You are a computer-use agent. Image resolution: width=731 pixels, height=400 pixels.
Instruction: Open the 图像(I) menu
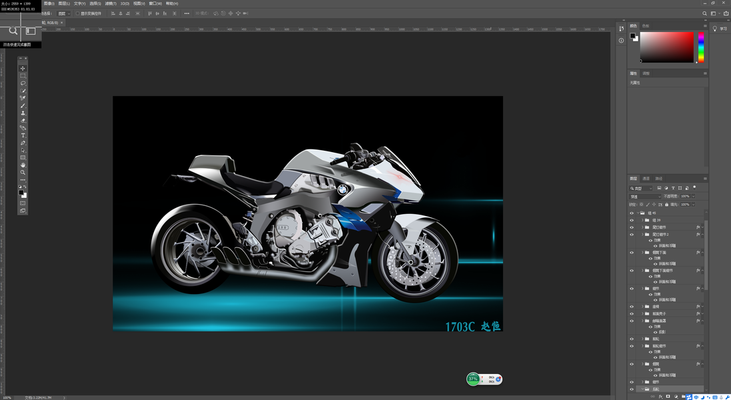click(49, 3)
